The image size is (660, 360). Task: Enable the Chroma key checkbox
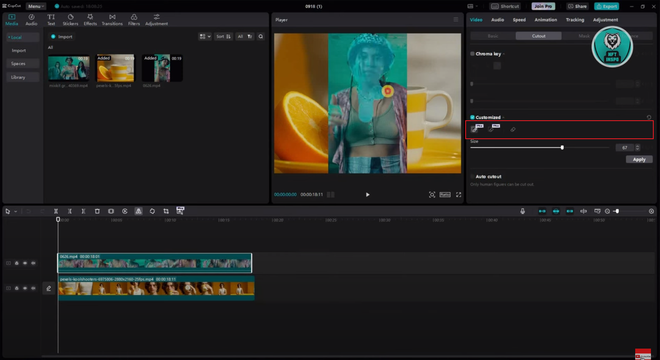(472, 54)
